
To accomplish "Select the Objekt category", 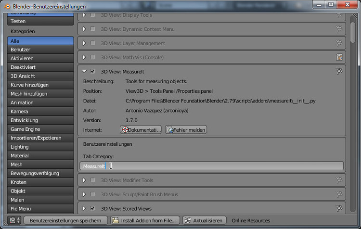I will (x=40, y=191).
